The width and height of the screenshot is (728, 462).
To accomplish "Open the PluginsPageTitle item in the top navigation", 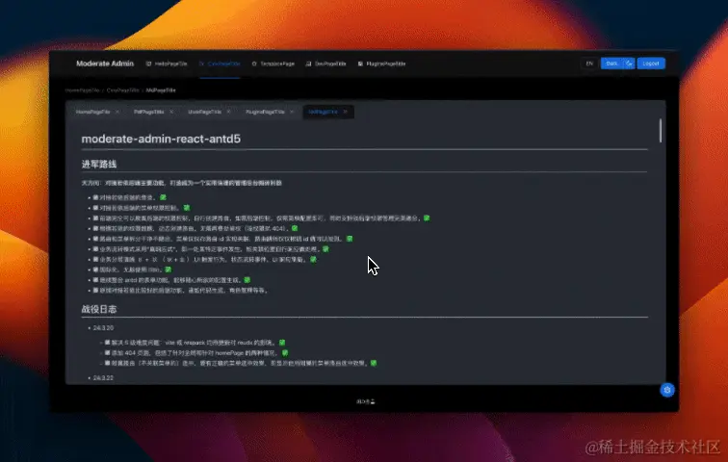I will (x=381, y=64).
